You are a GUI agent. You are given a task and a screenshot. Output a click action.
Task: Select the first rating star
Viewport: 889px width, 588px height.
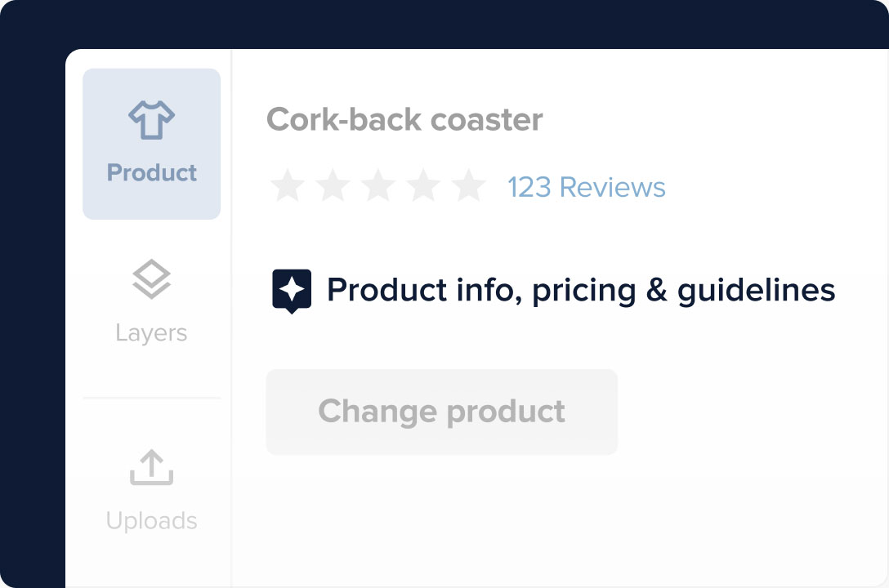tap(287, 187)
